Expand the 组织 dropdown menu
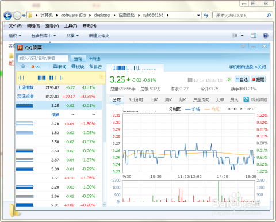276x222 pixels. point(15,36)
